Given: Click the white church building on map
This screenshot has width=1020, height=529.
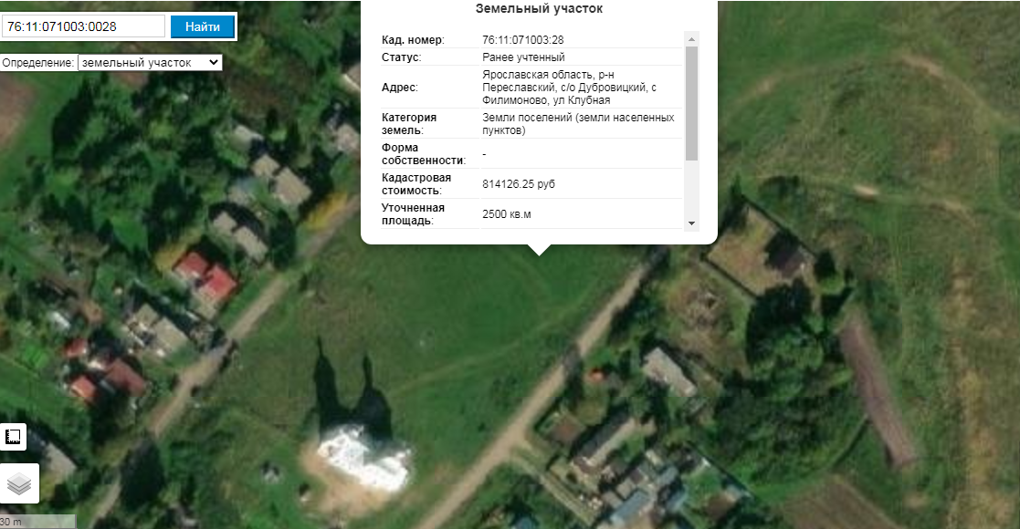Looking at the screenshot, I should (364, 455).
